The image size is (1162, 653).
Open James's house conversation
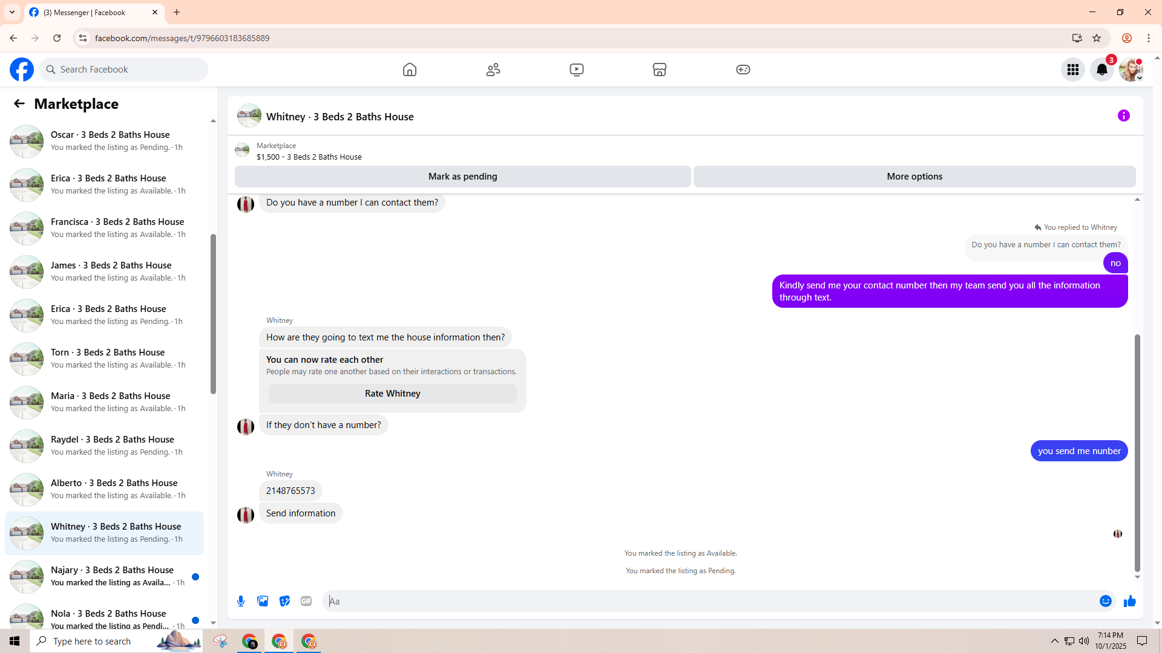(x=104, y=271)
